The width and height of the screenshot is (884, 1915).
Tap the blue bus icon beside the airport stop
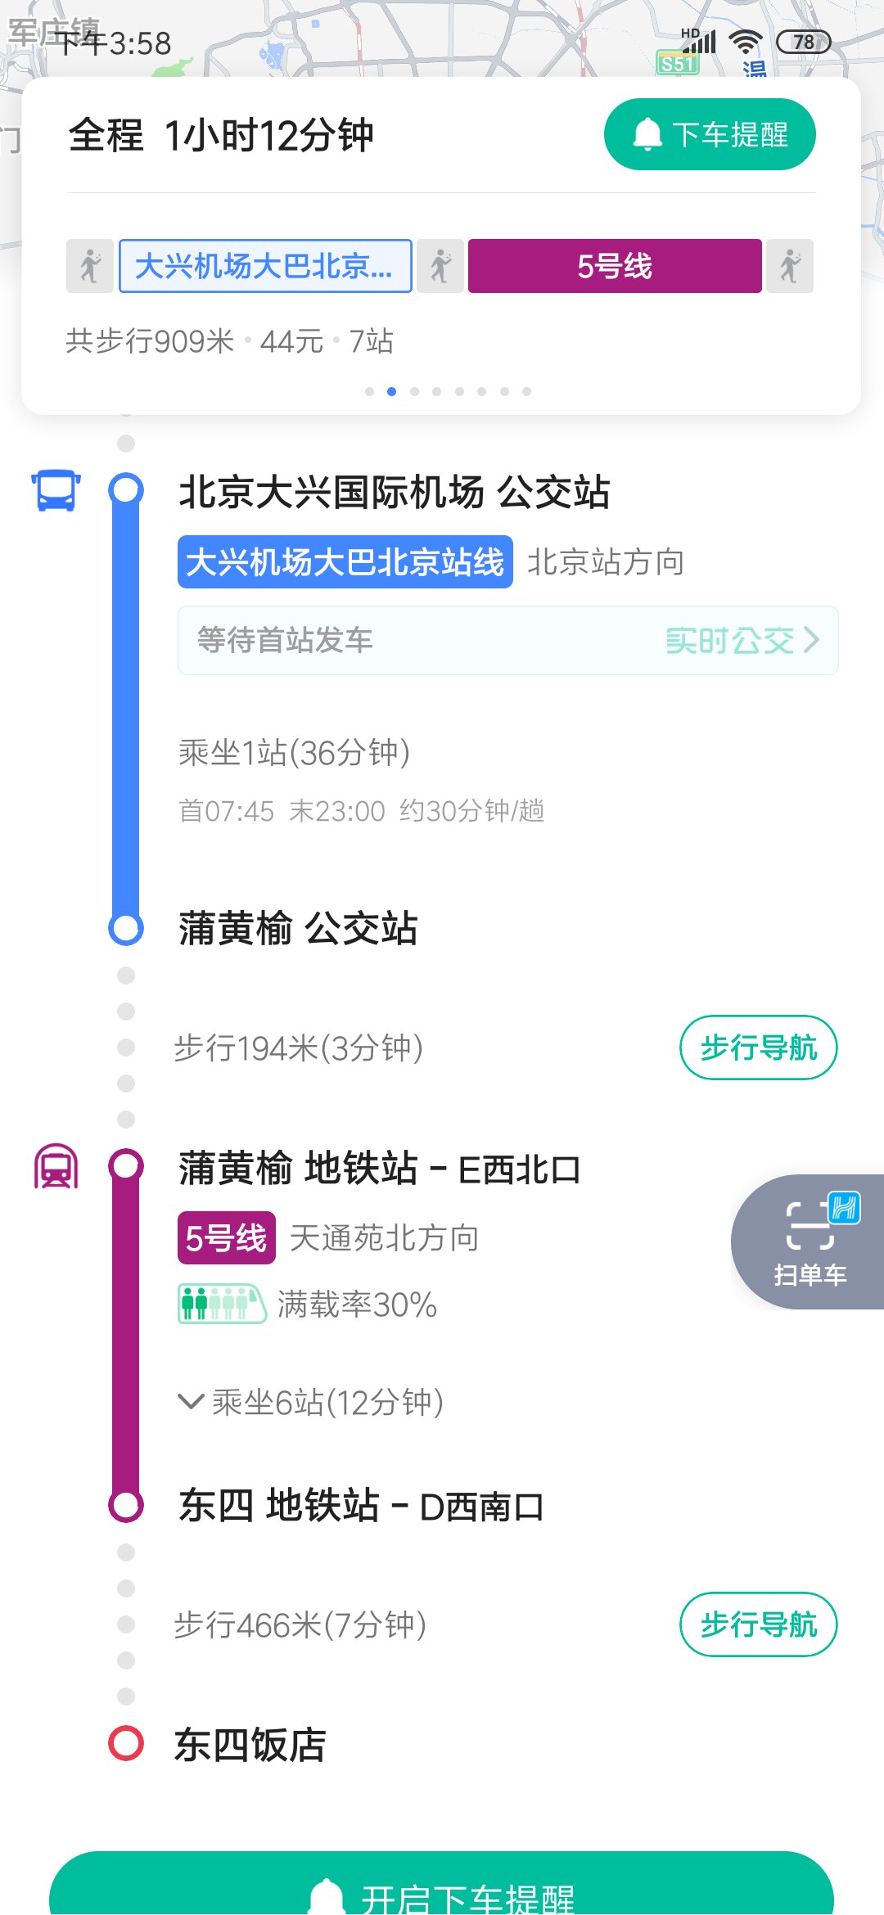point(56,490)
